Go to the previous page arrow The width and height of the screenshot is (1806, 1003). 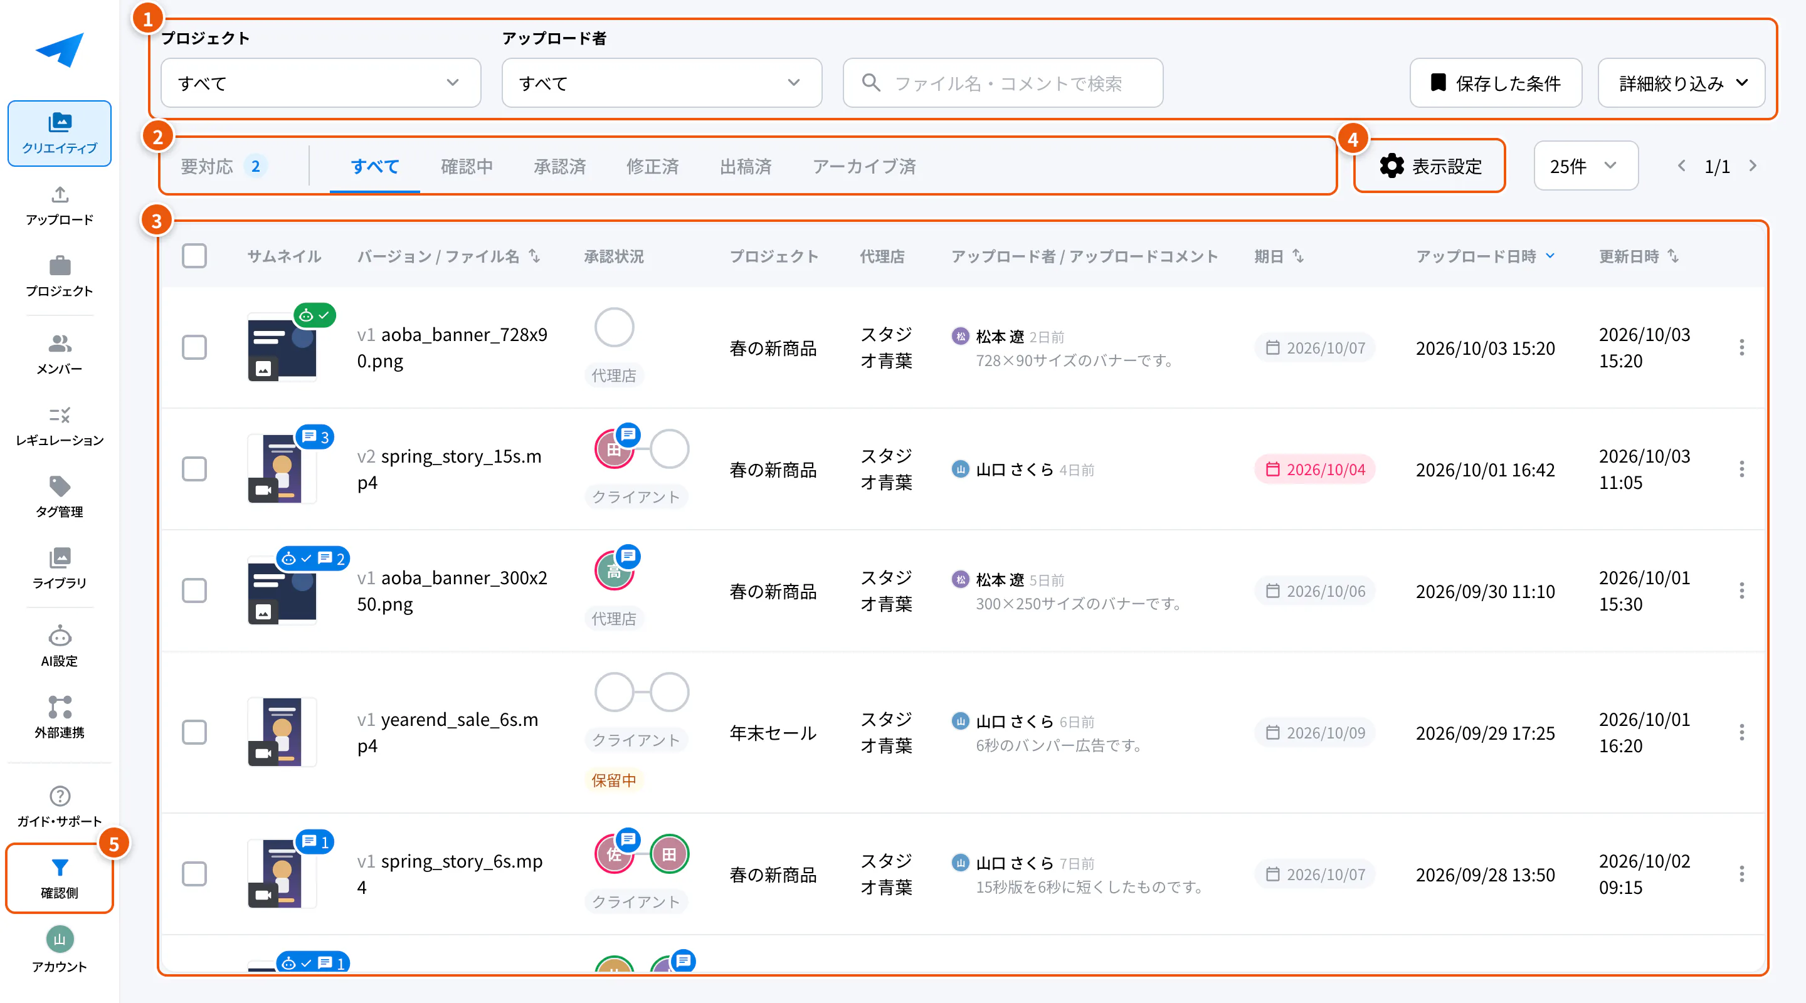1681,166
